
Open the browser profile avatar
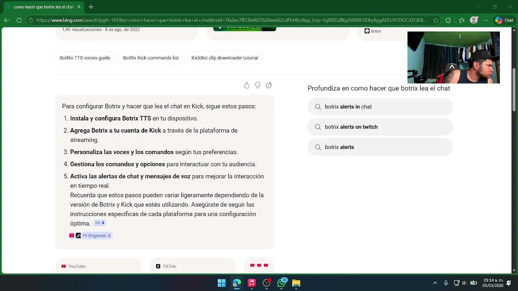[x=474, y=20]
